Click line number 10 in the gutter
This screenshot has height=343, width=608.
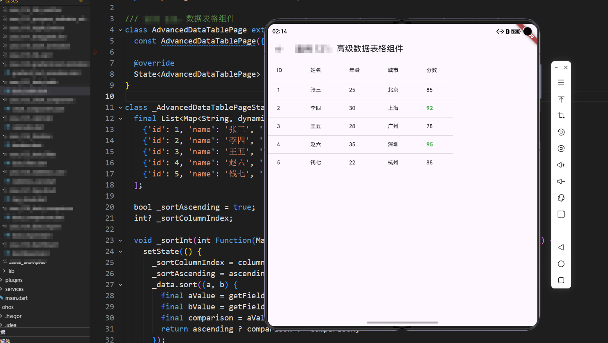tap(110, 96)
